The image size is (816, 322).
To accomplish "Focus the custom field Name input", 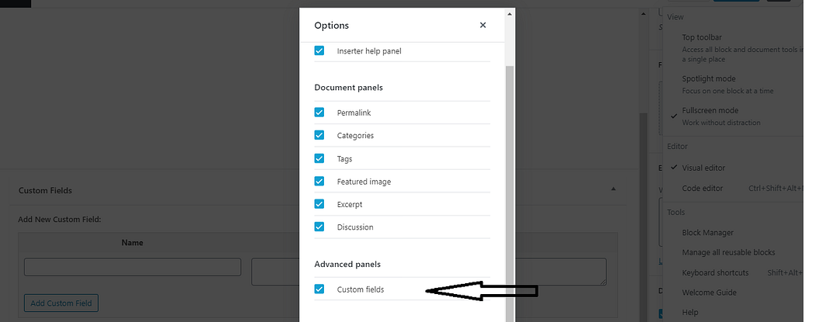I will pyautogui.click(x=133, y=267).
